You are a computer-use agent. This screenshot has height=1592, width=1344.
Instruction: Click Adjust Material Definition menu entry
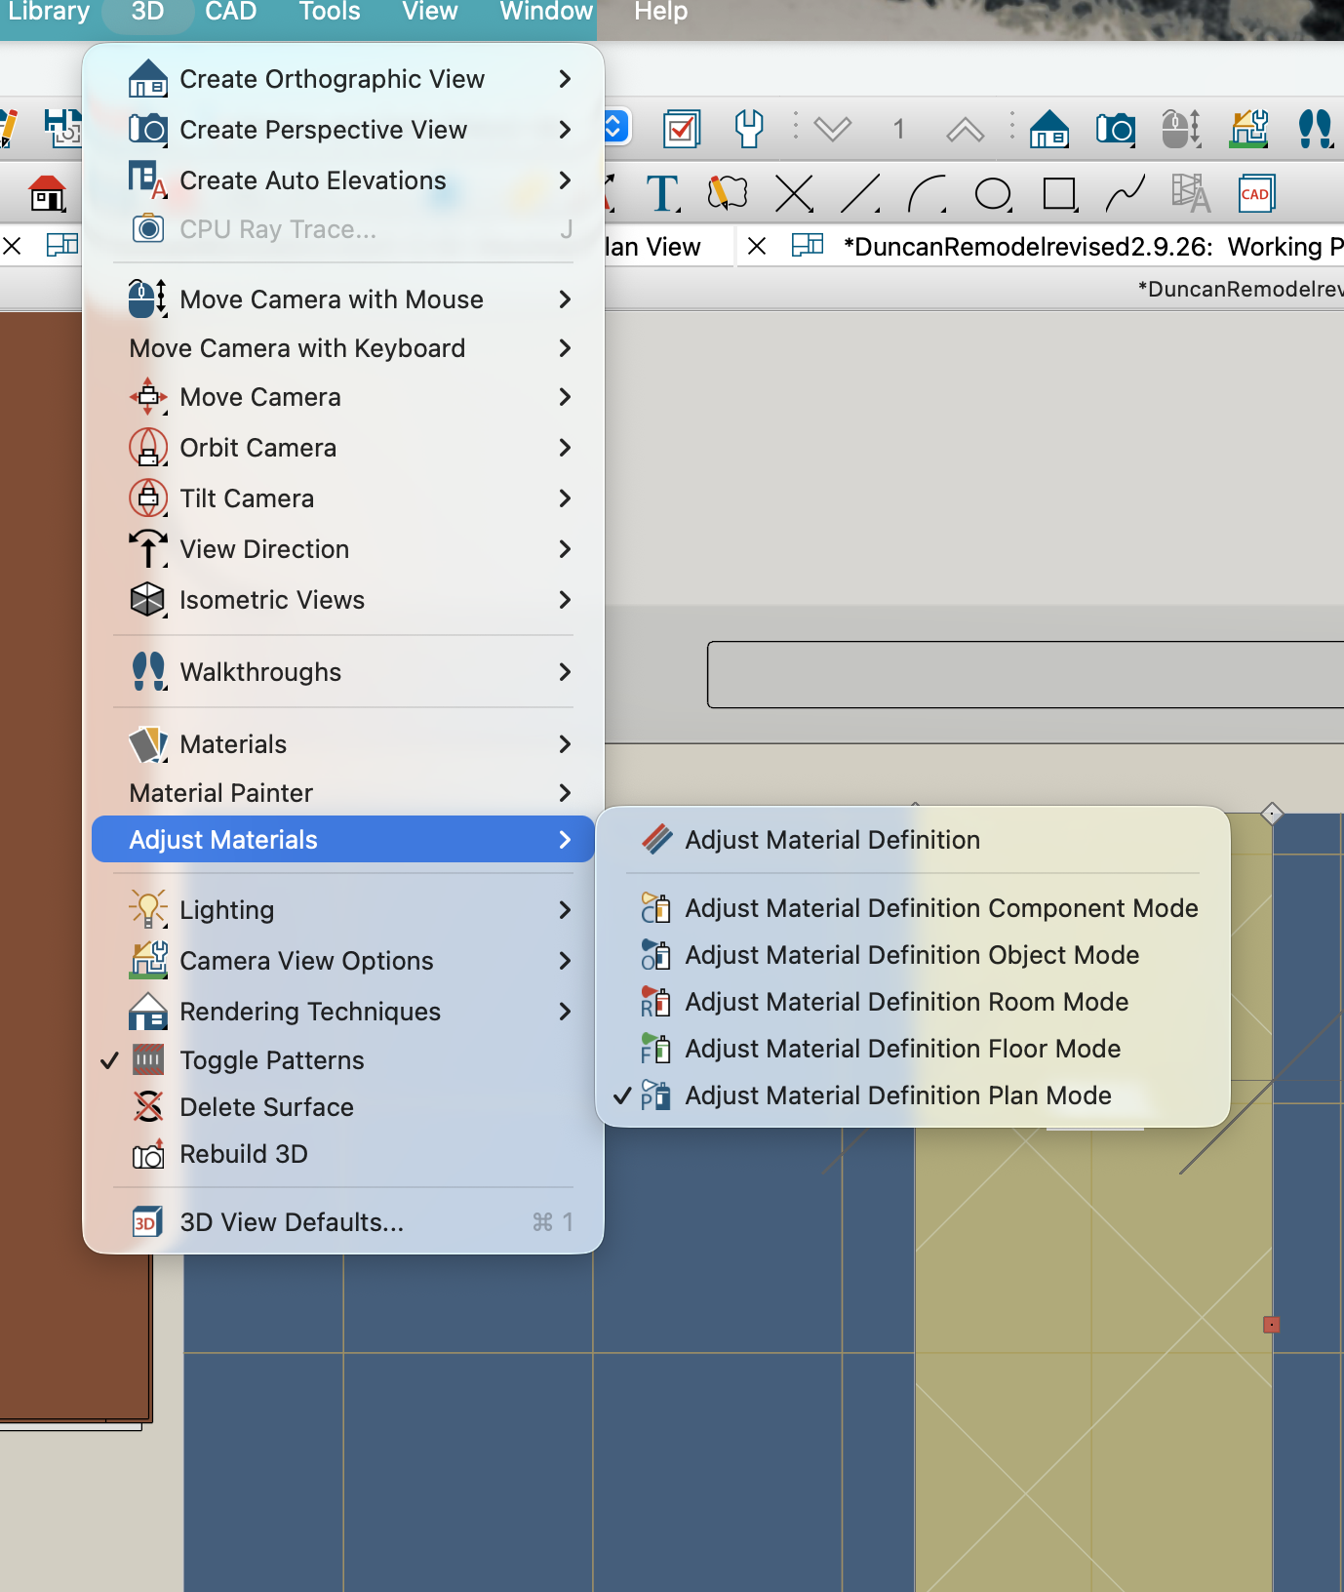(832, 840)
